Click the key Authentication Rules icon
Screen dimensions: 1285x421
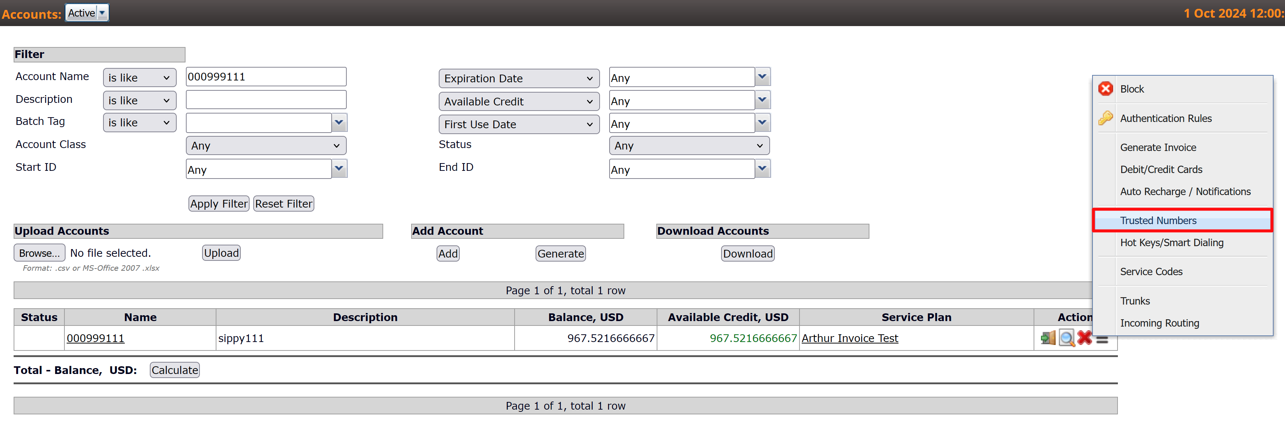1105,118
